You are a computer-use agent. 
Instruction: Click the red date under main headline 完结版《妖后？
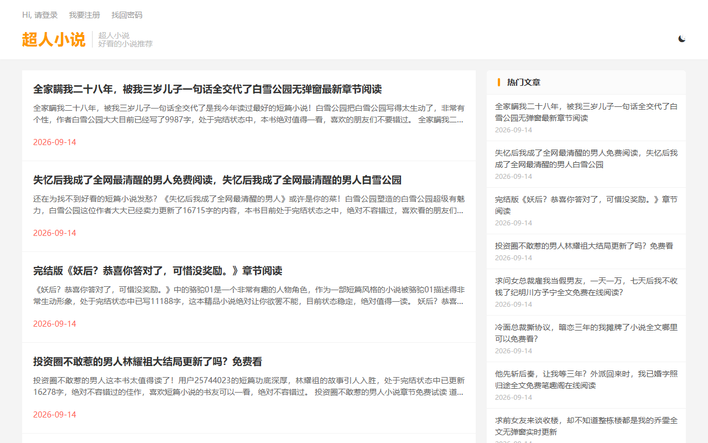55,324
